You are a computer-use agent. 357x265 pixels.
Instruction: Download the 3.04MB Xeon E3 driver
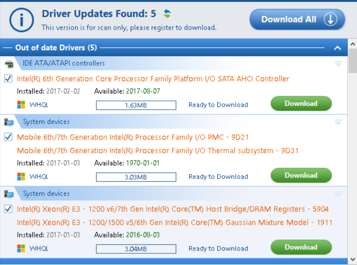[301, 247]
